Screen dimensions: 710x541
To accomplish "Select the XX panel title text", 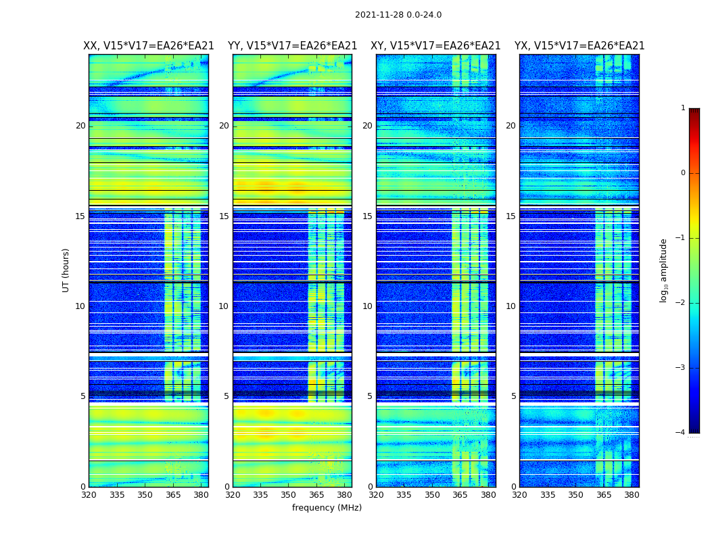I will tap(148, 46).
